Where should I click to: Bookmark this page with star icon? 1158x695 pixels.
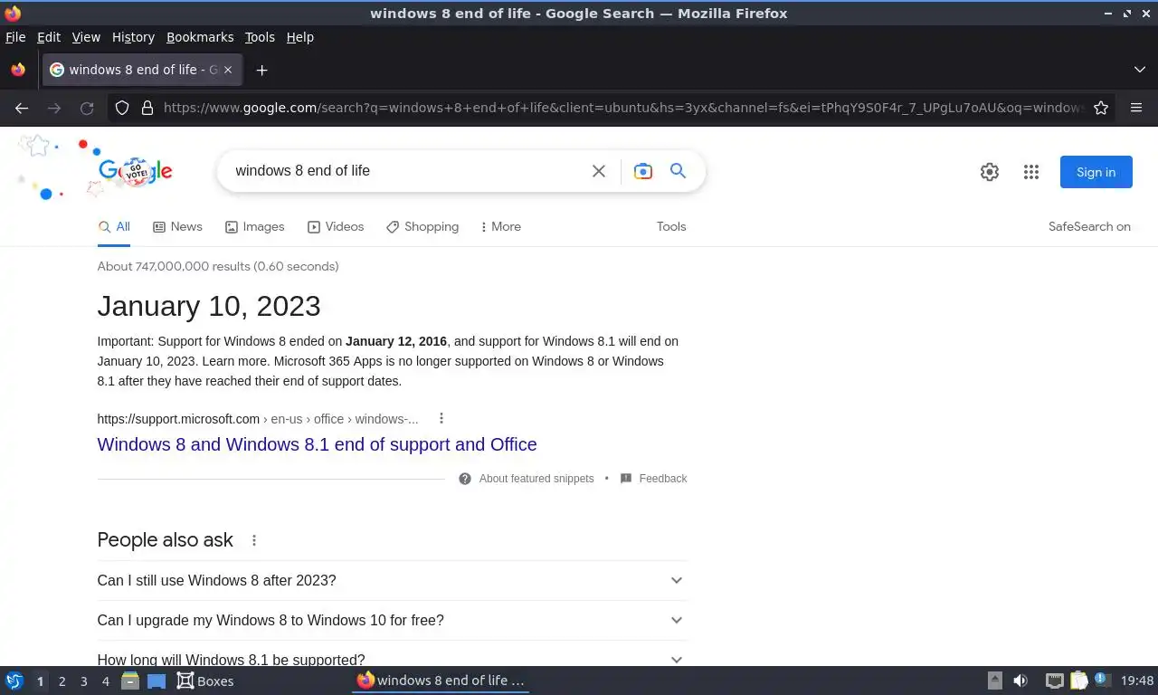click(x=1101, y=108)
